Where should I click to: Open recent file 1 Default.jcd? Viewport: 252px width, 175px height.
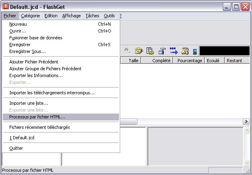[61, 138]
